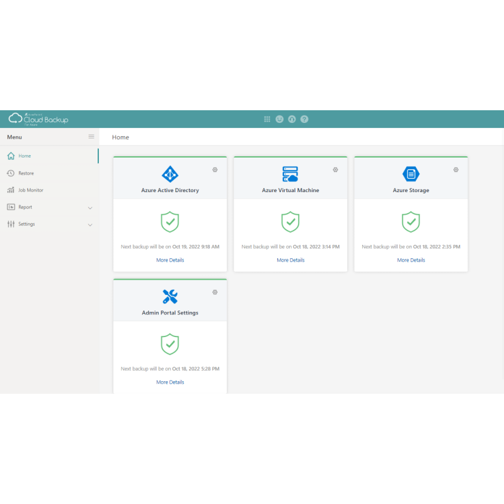Click the Menu sidebar heading
The image size is (504, 504).
[14, 137]
